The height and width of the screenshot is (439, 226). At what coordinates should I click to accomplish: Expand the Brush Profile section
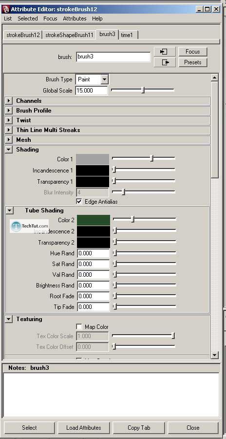click(9, 111)
